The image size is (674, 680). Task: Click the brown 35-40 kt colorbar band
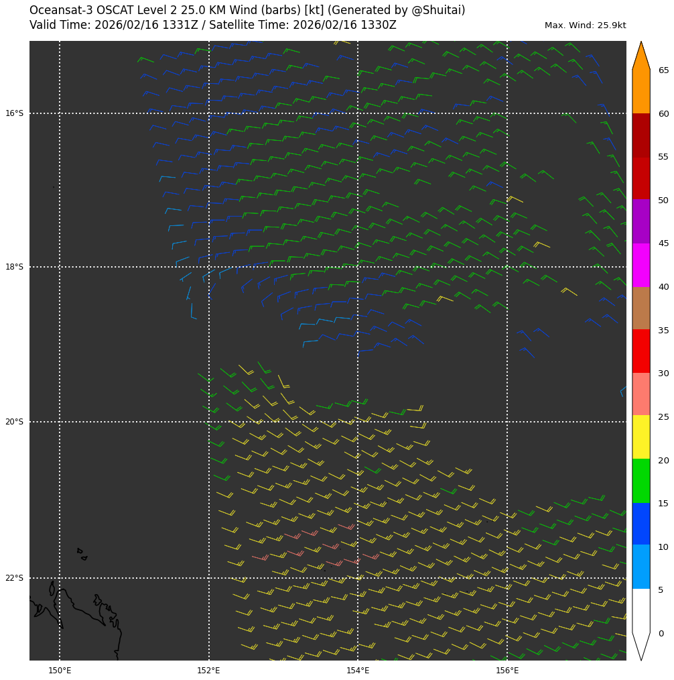(641, 308)
